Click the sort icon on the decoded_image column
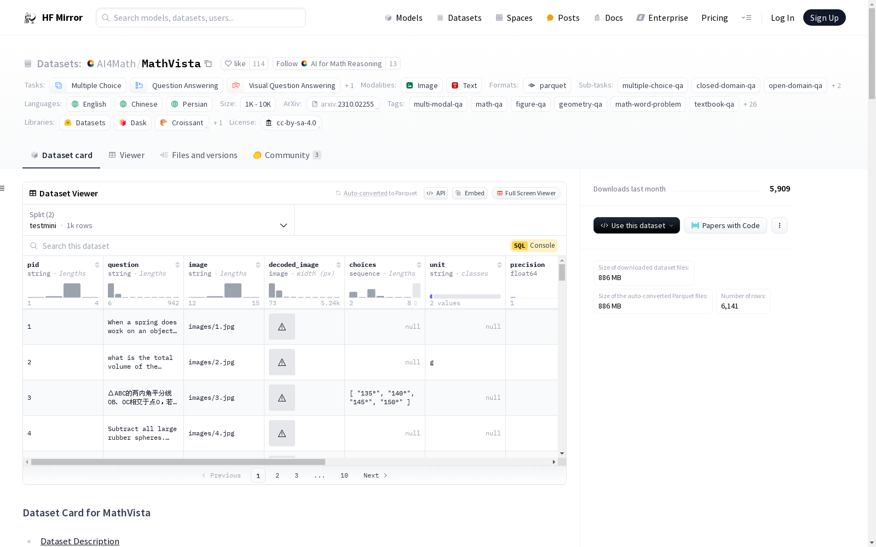This screenshot has height=547, width=876. pyautogui.click(x=338, y=265)
